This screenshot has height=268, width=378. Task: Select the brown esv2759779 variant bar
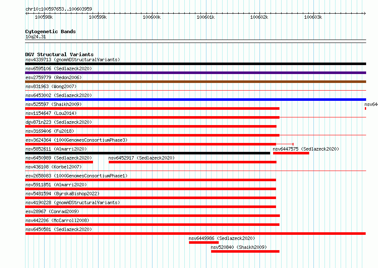click(195, 82)
